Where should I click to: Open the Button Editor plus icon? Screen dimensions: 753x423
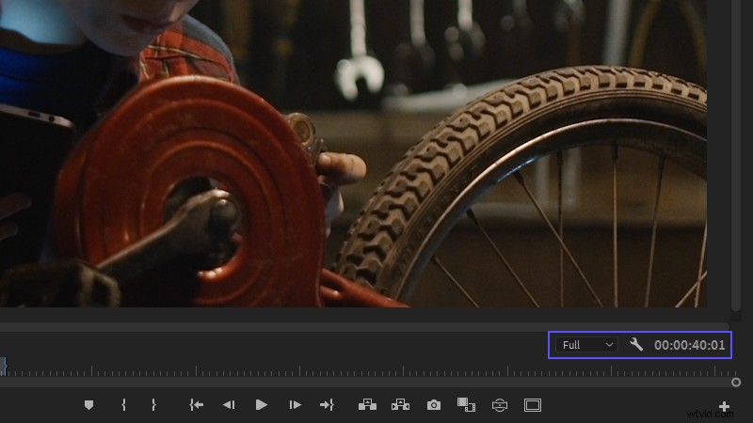tap(724, 407)
